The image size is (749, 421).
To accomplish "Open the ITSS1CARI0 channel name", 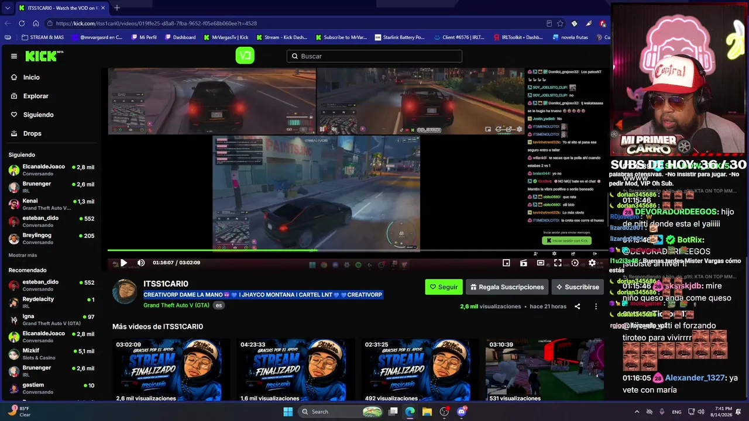I will coord(166,284).
